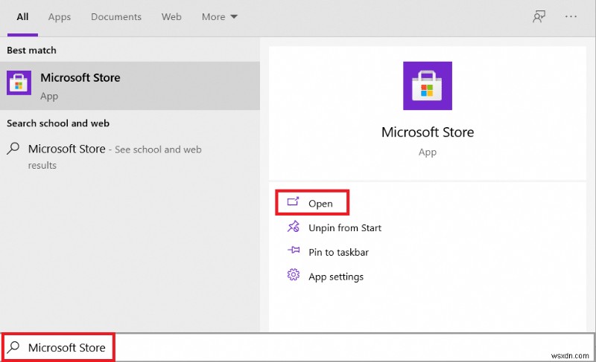
Task: Switch to the Apps tab
Action: coord(60,17)
